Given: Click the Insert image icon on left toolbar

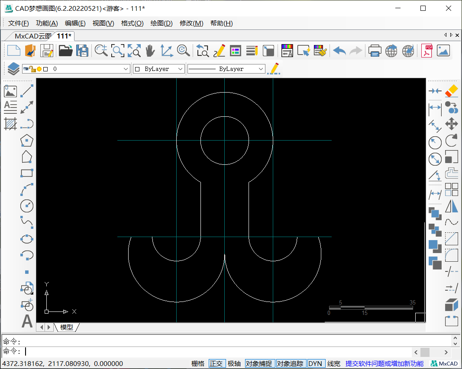Looking at the screenshot, I should (x=10, y=91).
